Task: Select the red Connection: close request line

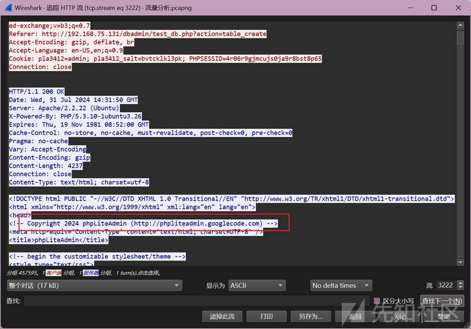Action: pyautogui.click(x=40, y=67)
